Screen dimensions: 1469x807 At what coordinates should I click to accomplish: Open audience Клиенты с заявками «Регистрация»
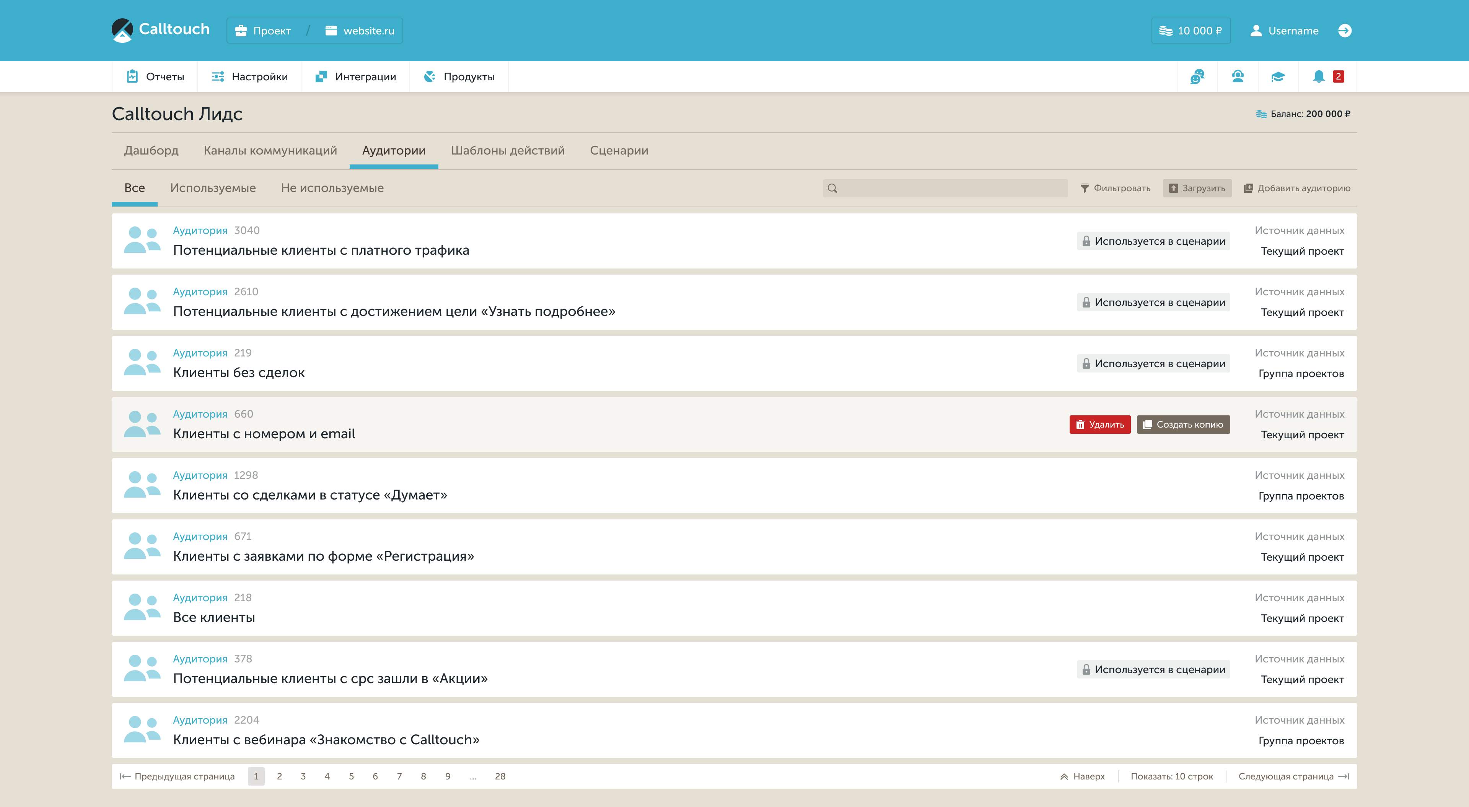(323, 556)
